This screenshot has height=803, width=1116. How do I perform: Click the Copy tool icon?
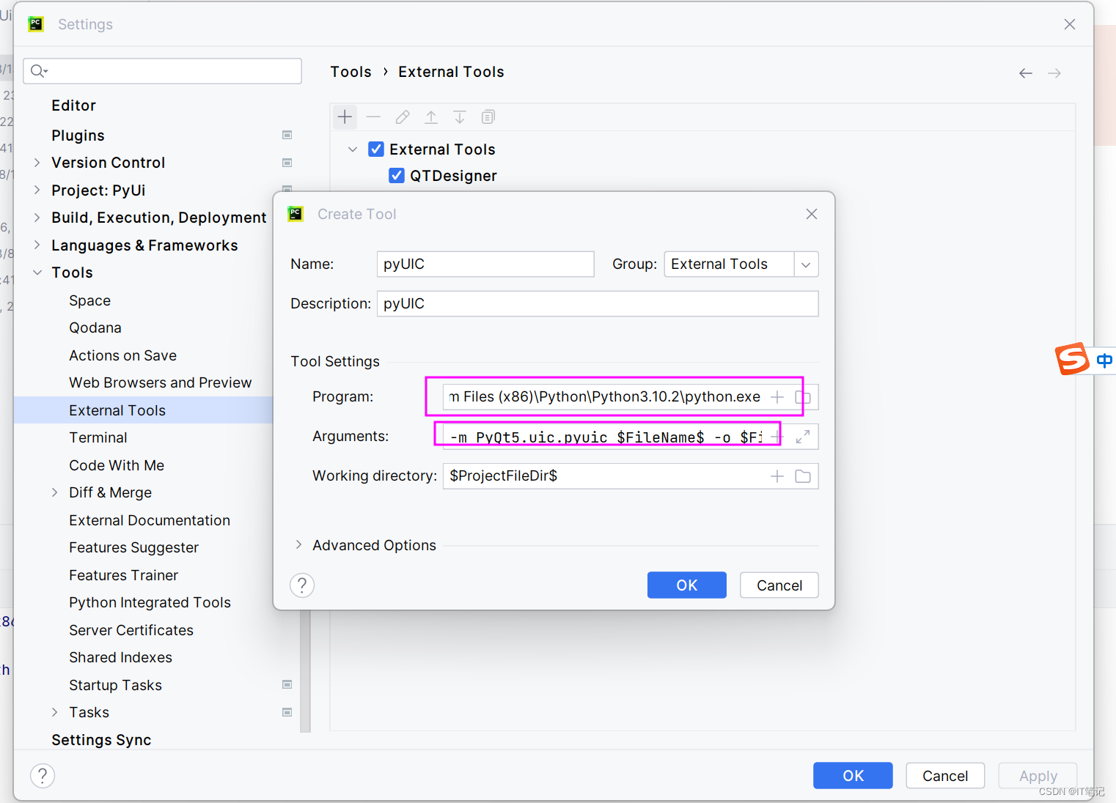[x=488, y=116]
